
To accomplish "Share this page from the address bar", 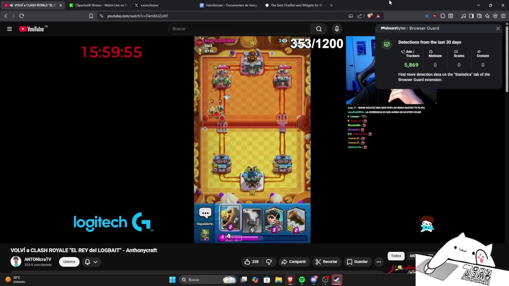I will (360, 16).
